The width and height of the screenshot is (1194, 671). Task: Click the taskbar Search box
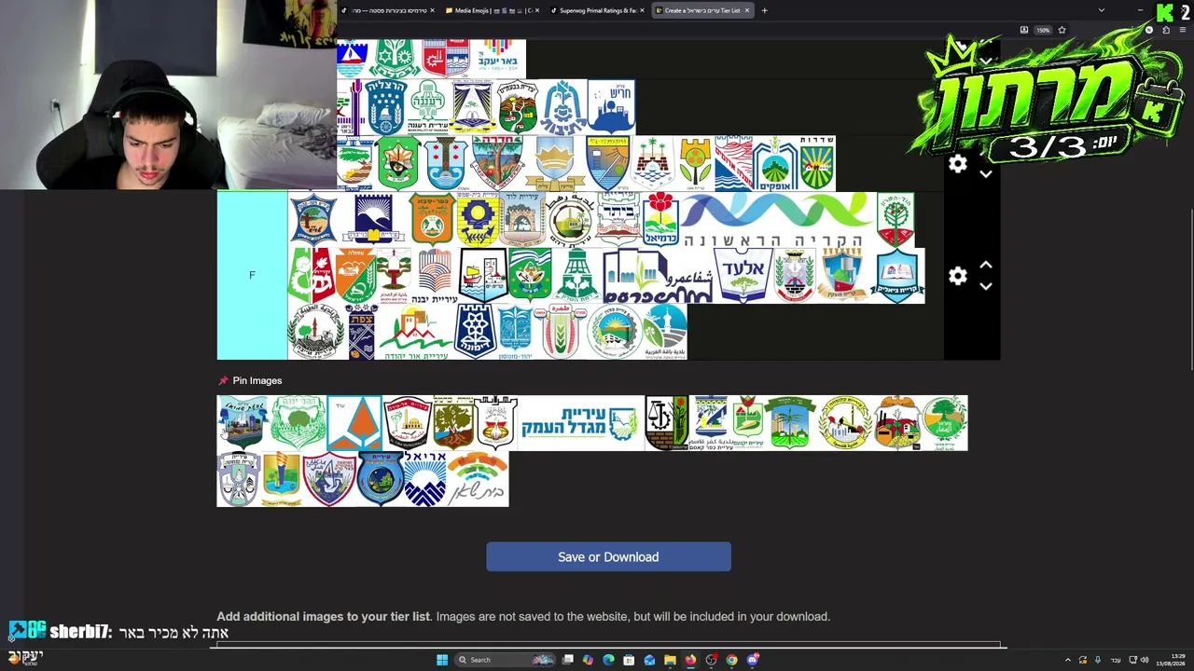pyautogui.click(x=504, y=660)
